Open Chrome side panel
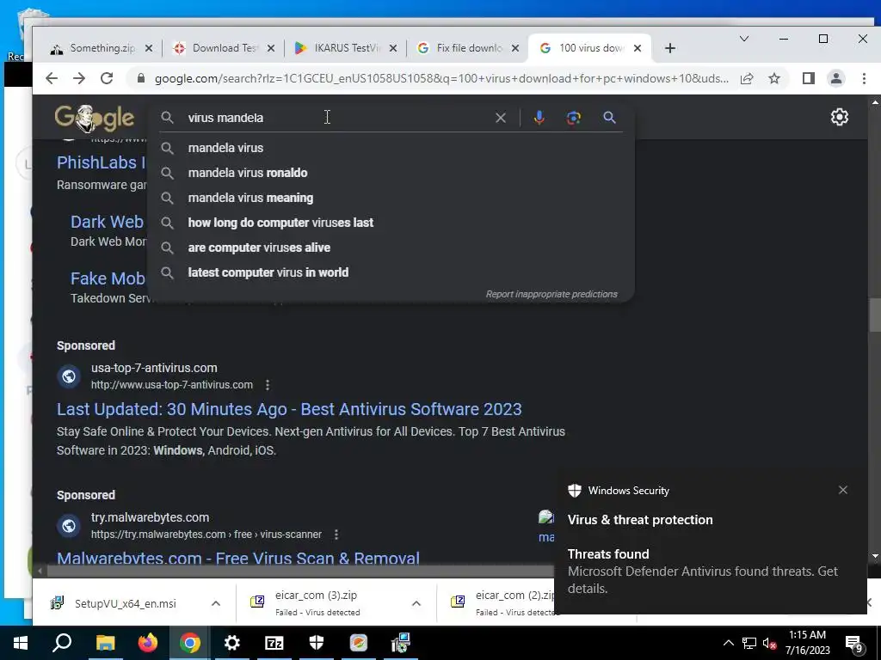 [809, 78]
